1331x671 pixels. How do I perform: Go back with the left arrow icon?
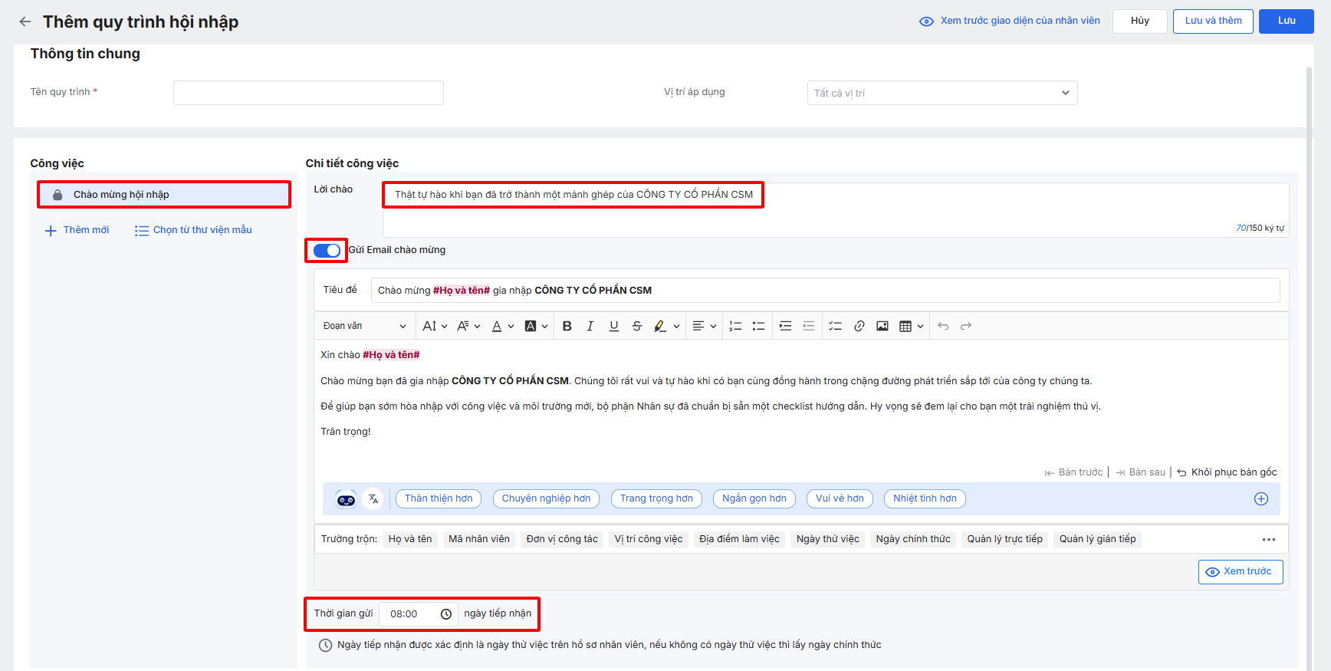(25, 21)
